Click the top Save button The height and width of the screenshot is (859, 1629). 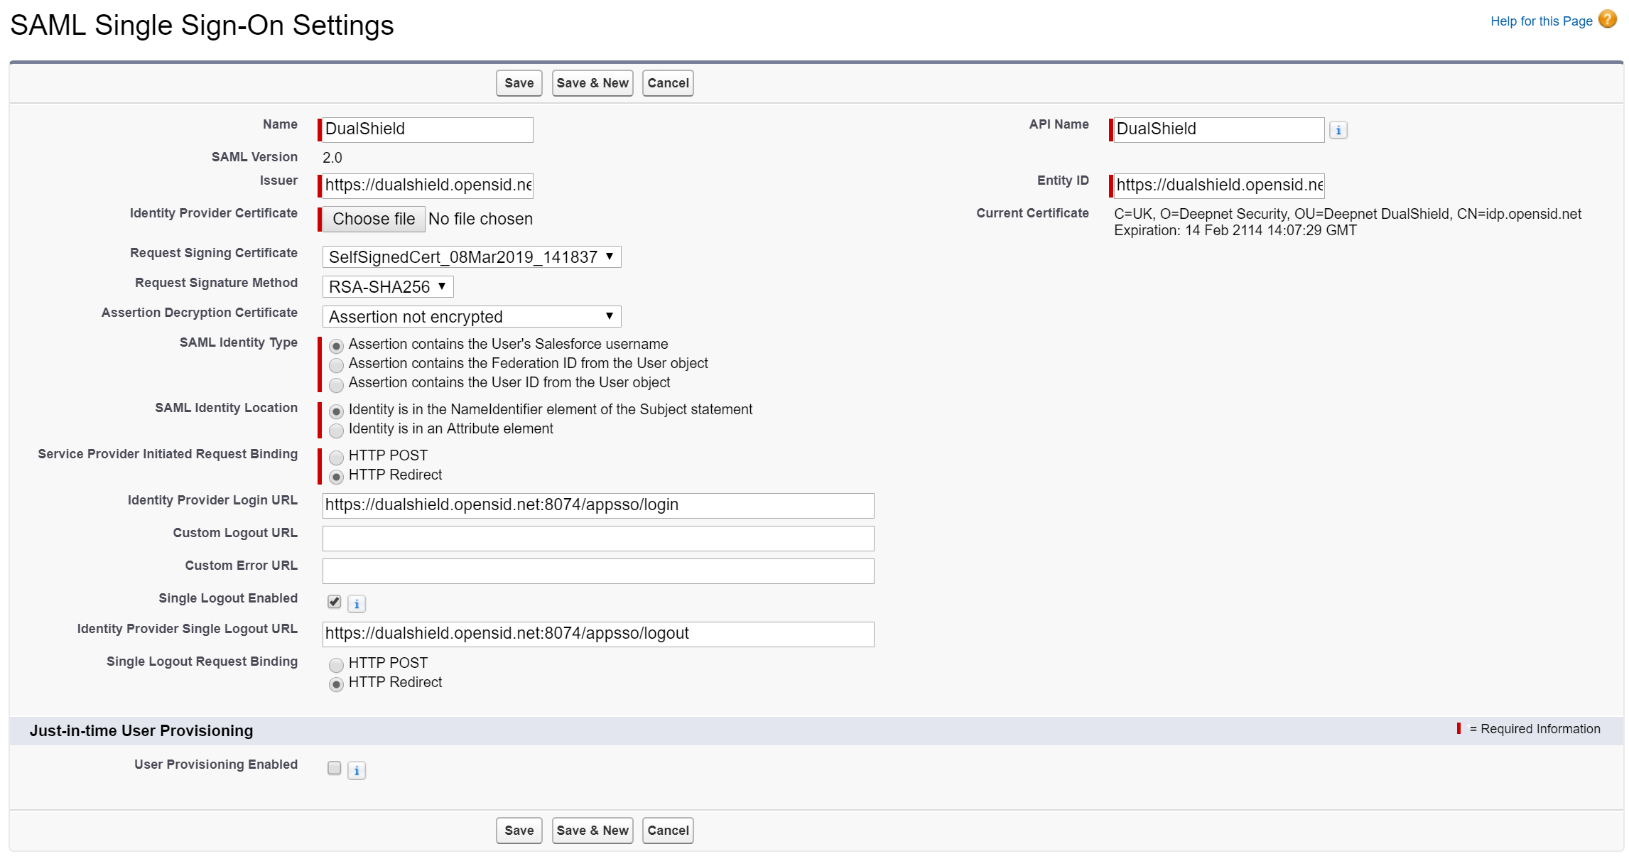[519, 83]
